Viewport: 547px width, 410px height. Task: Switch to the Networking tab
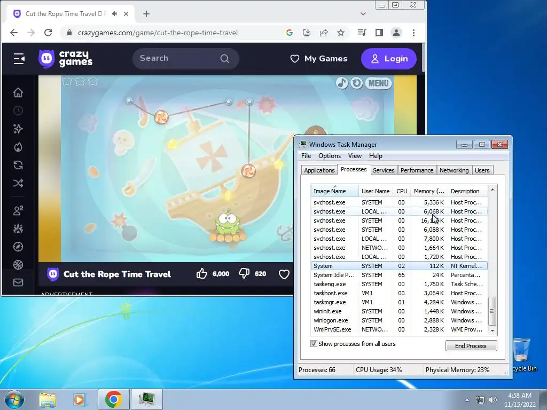454,170
